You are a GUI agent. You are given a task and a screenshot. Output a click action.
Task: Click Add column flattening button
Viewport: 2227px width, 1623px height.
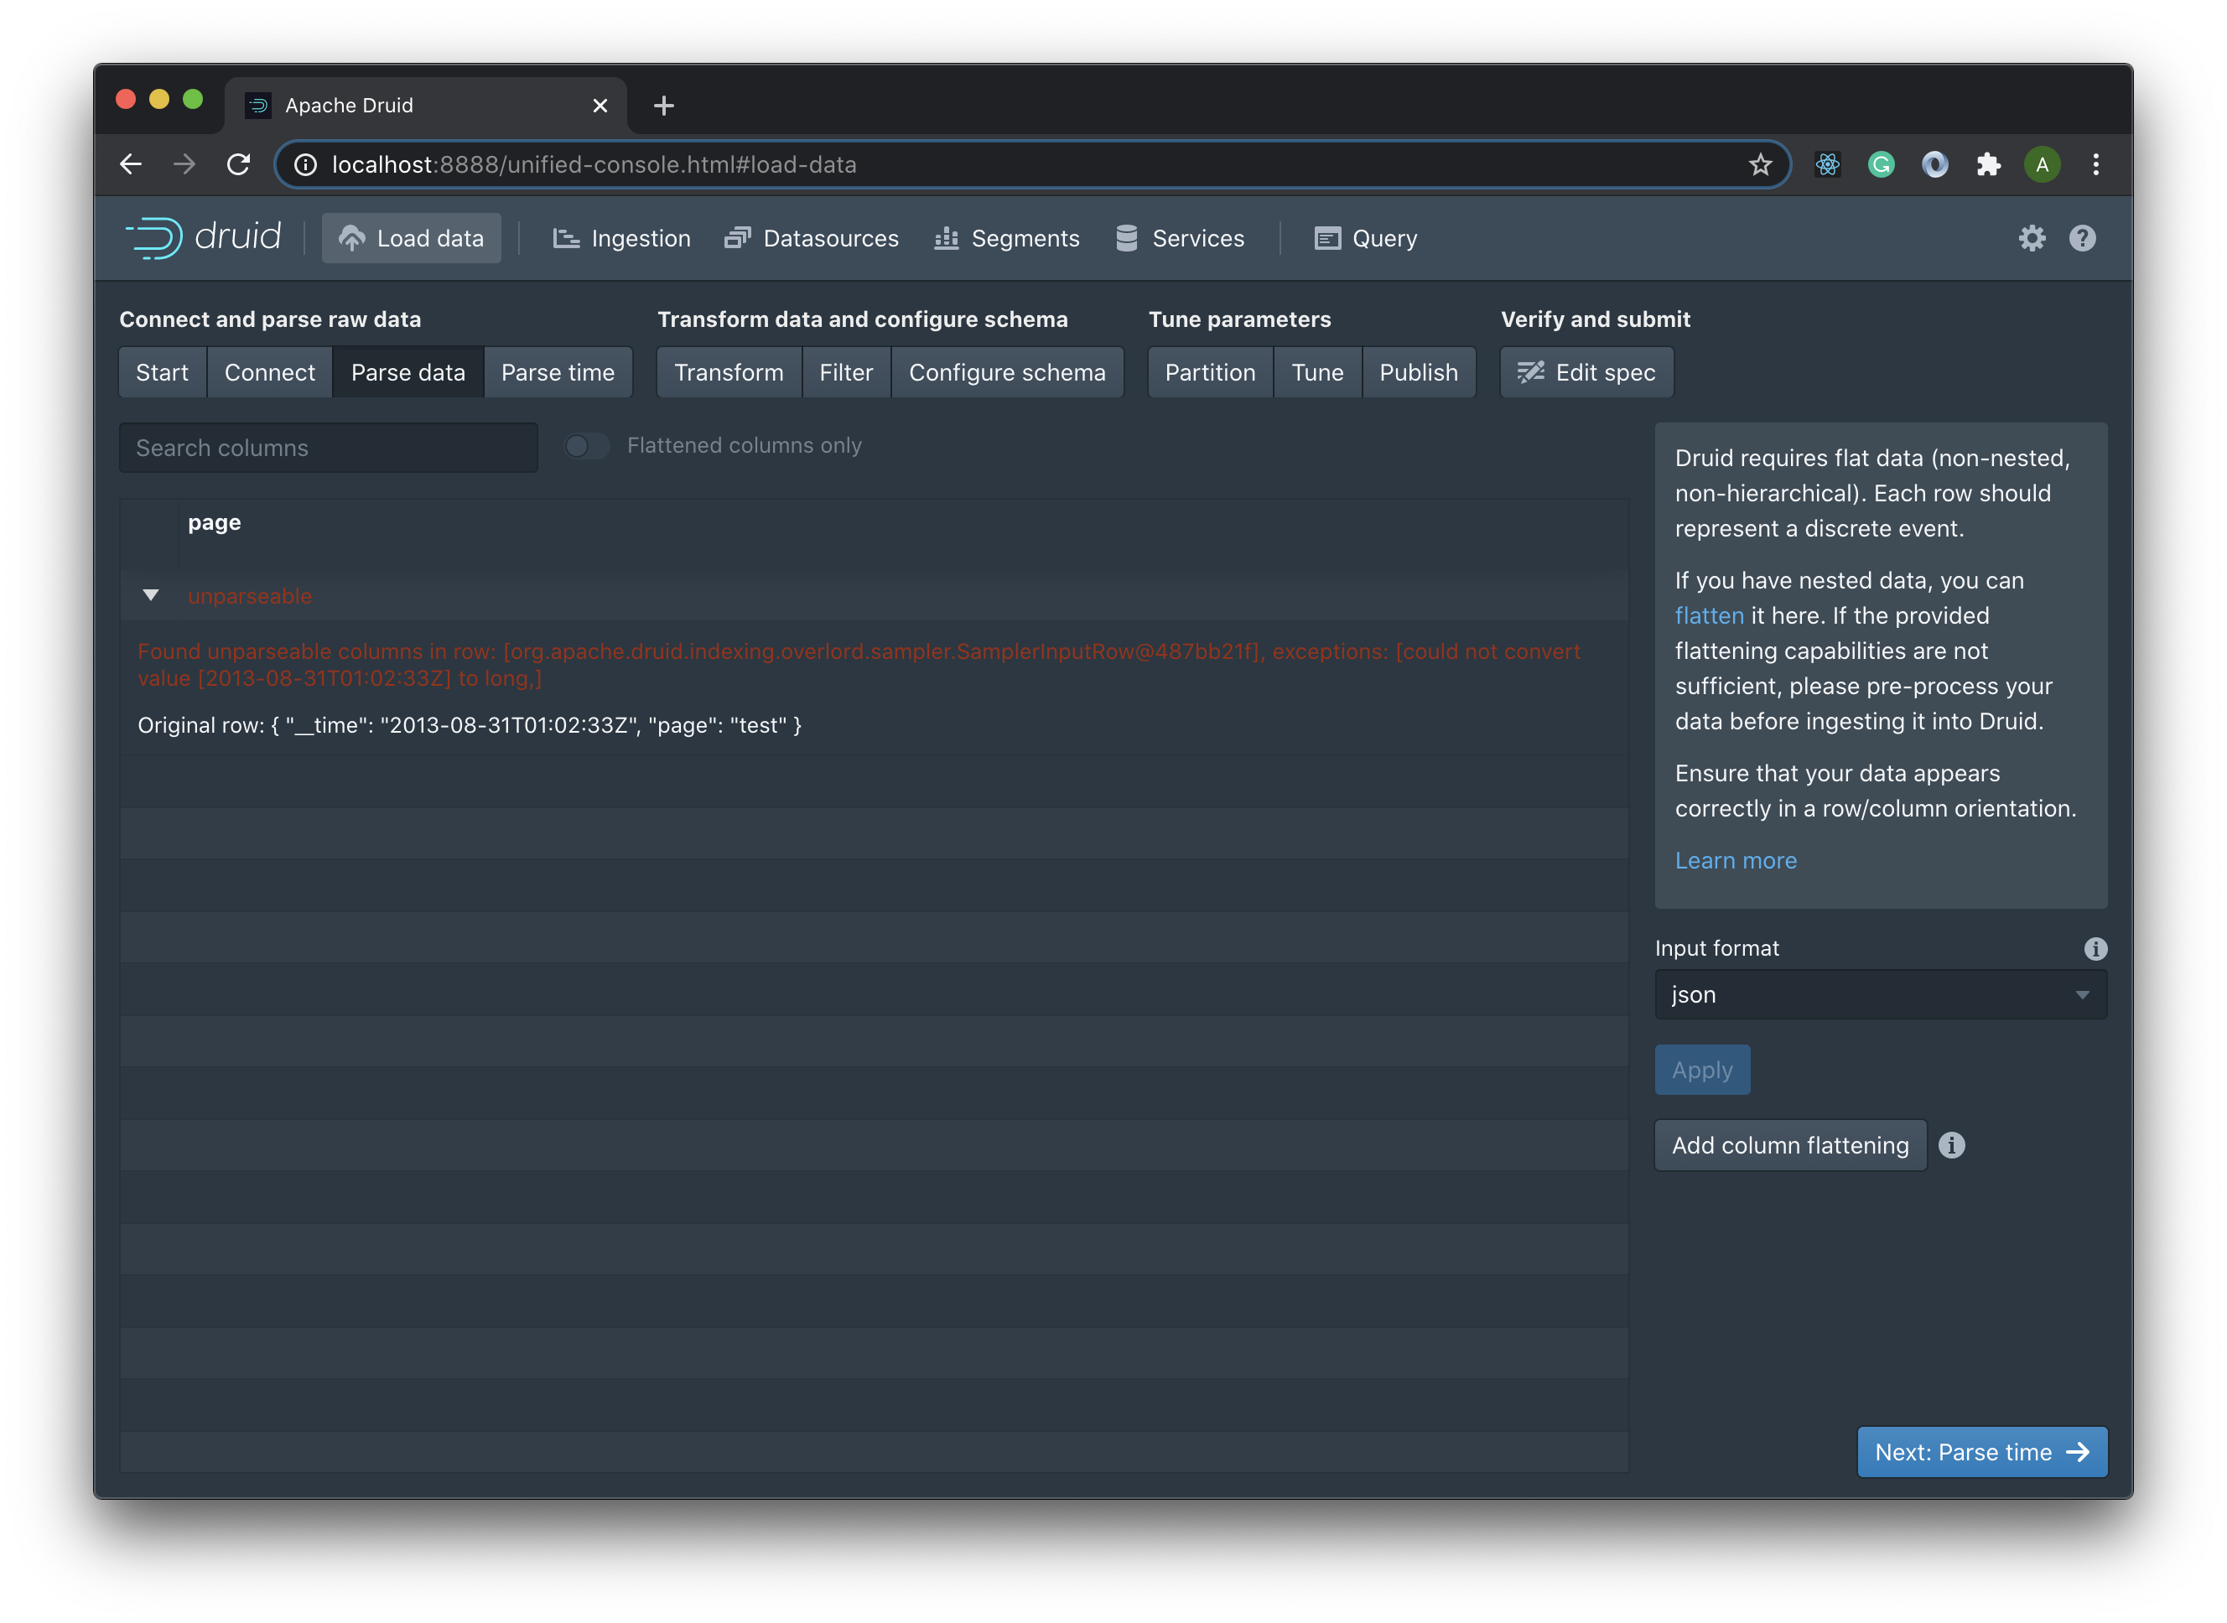coord(1788,1144)
